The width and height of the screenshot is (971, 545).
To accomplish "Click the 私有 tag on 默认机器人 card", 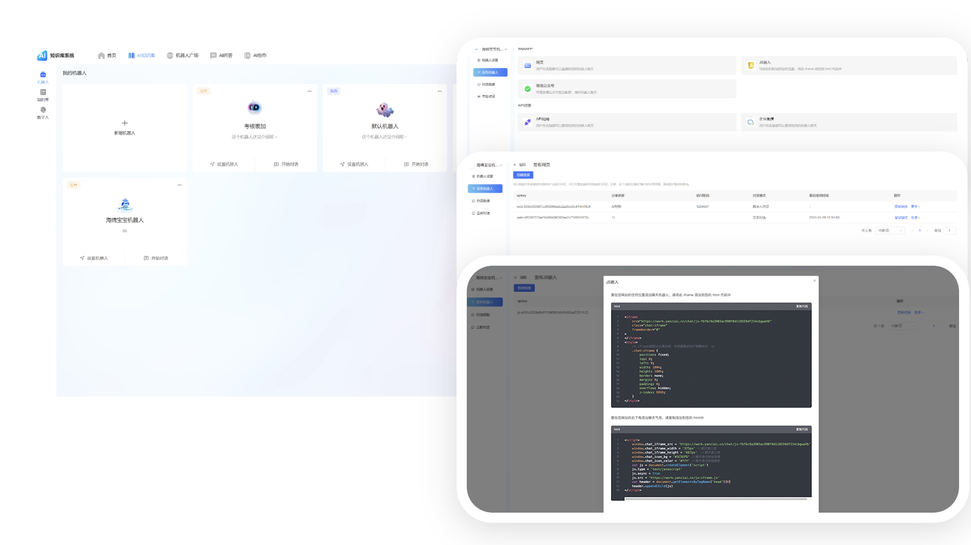I will coord(334,91).
